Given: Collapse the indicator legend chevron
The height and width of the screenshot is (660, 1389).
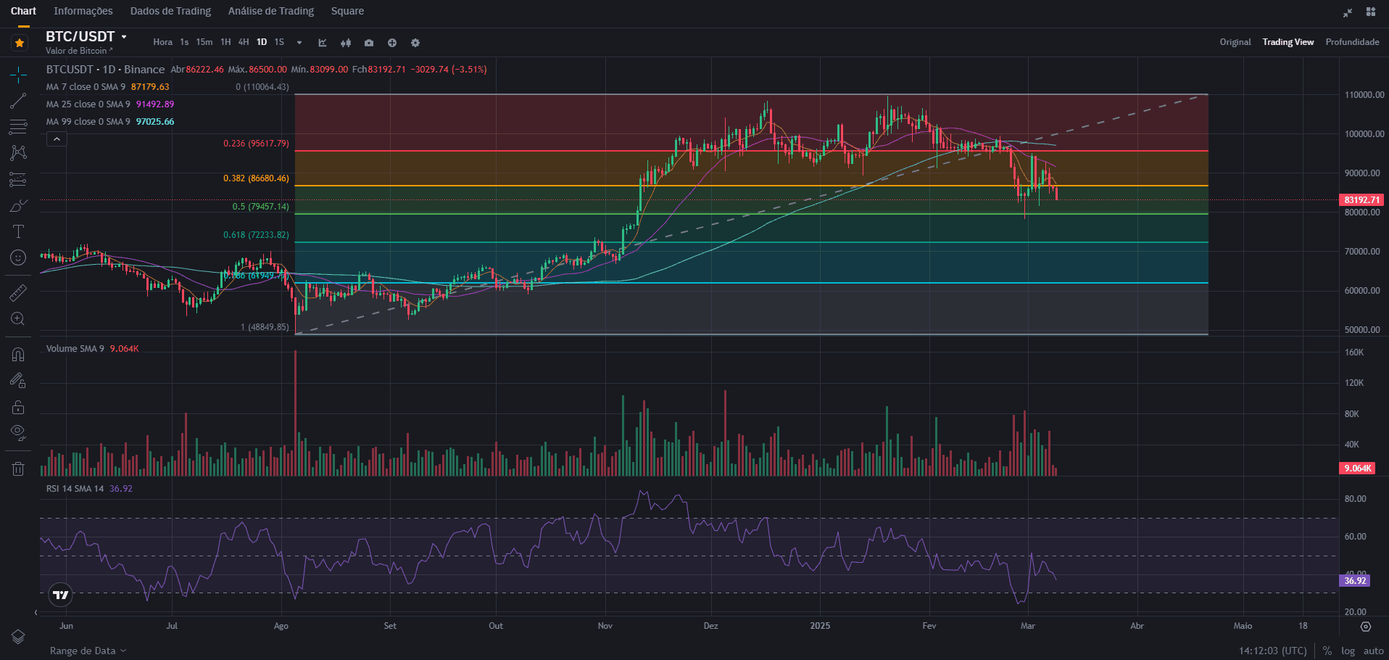Looking at the screenshot, I should (57, 139).
